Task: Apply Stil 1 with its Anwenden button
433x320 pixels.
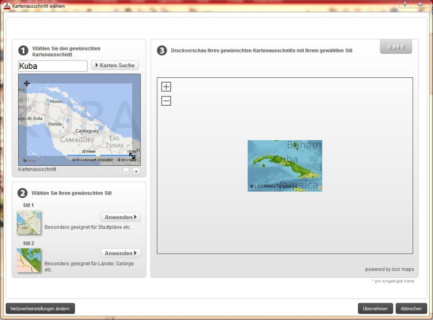Action: pos(120,217)
